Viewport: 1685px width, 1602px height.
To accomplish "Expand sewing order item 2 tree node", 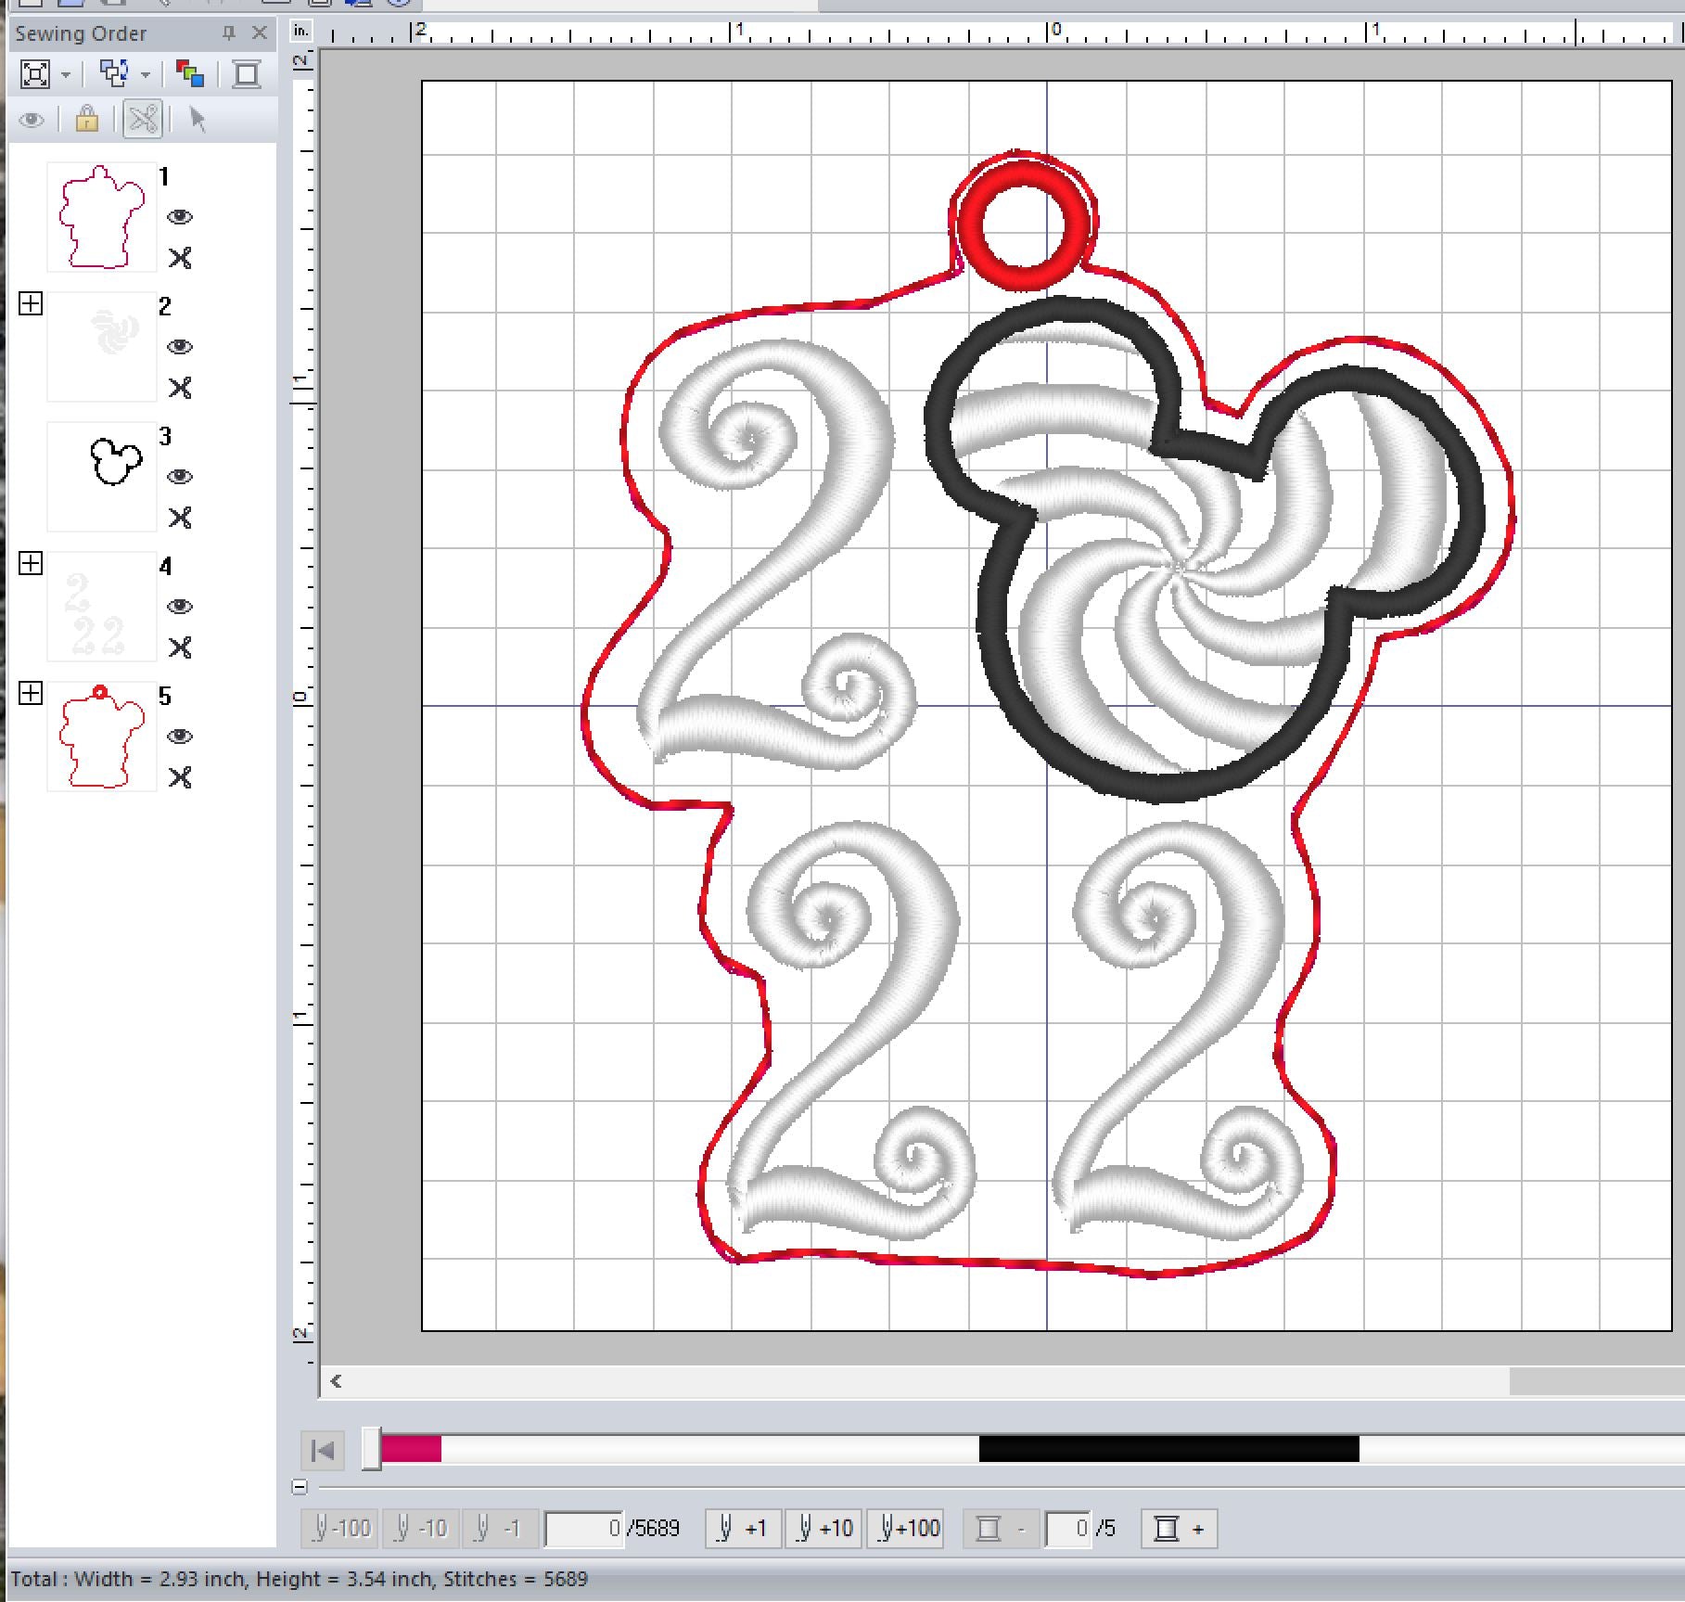I will point(31,303).
